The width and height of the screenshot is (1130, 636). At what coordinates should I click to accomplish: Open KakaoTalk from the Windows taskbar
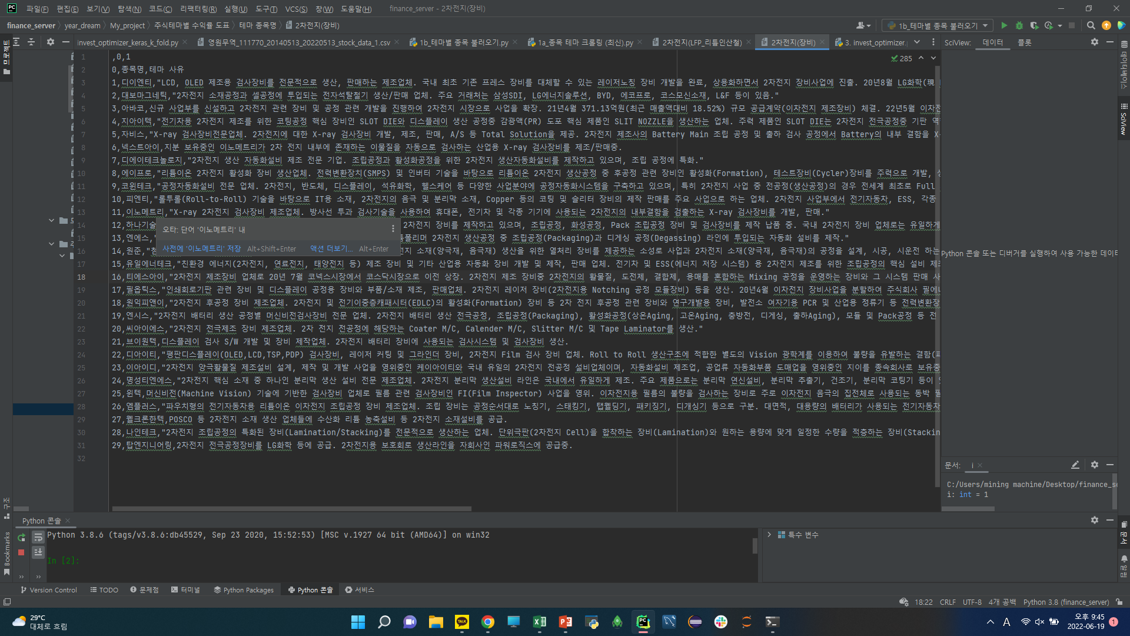tap(462, 622)
